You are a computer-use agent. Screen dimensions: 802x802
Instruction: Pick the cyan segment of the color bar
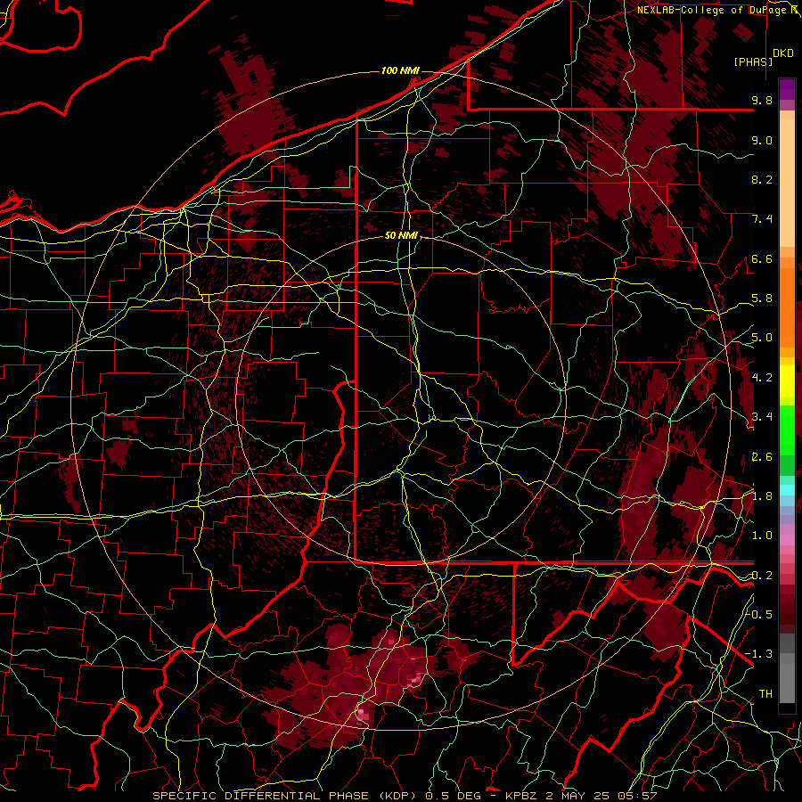pos(787,489)
